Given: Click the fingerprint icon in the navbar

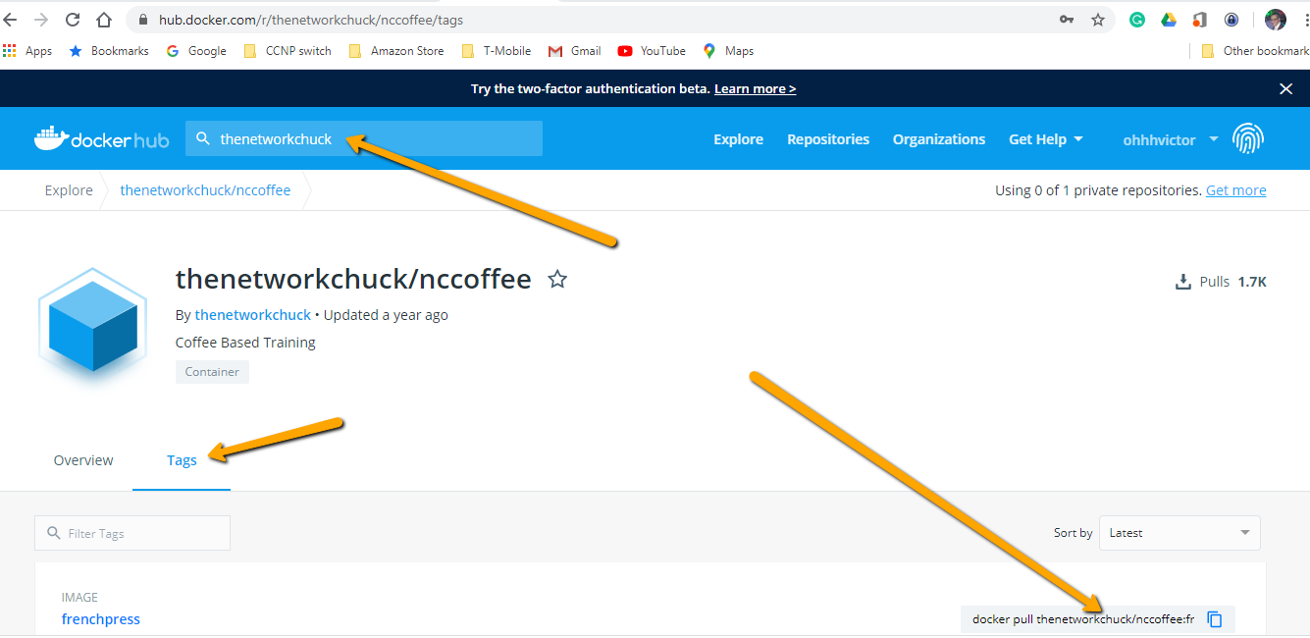Looking at the screenshot, I should click(x=1248, y=138).
